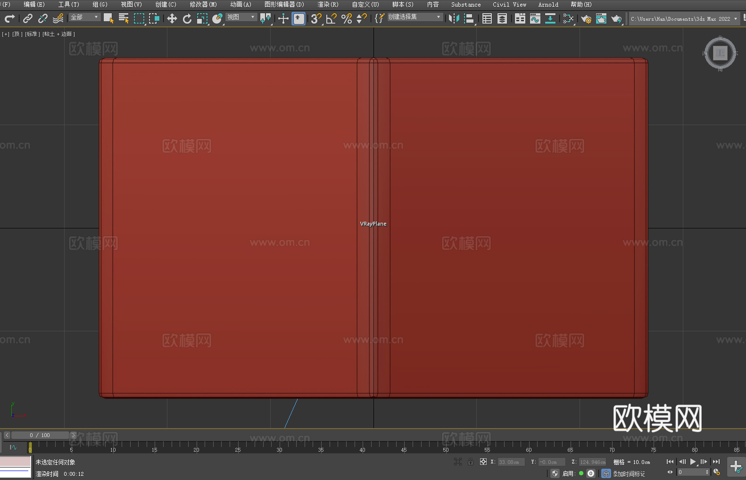The height and width of the screenshot is (480, 746).
Task: Click Edit Named Selection Sets icon
Action: coord(380,18)
